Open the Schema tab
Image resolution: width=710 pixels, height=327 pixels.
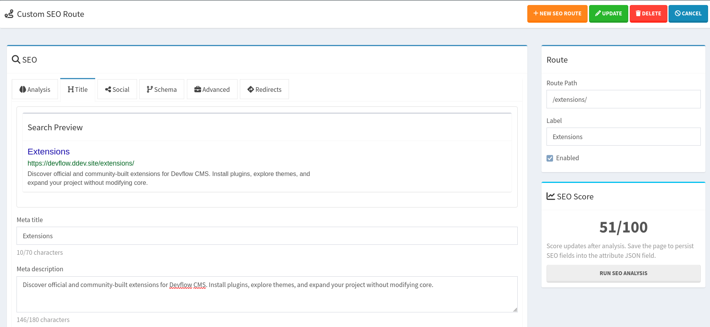click(162, 89)
